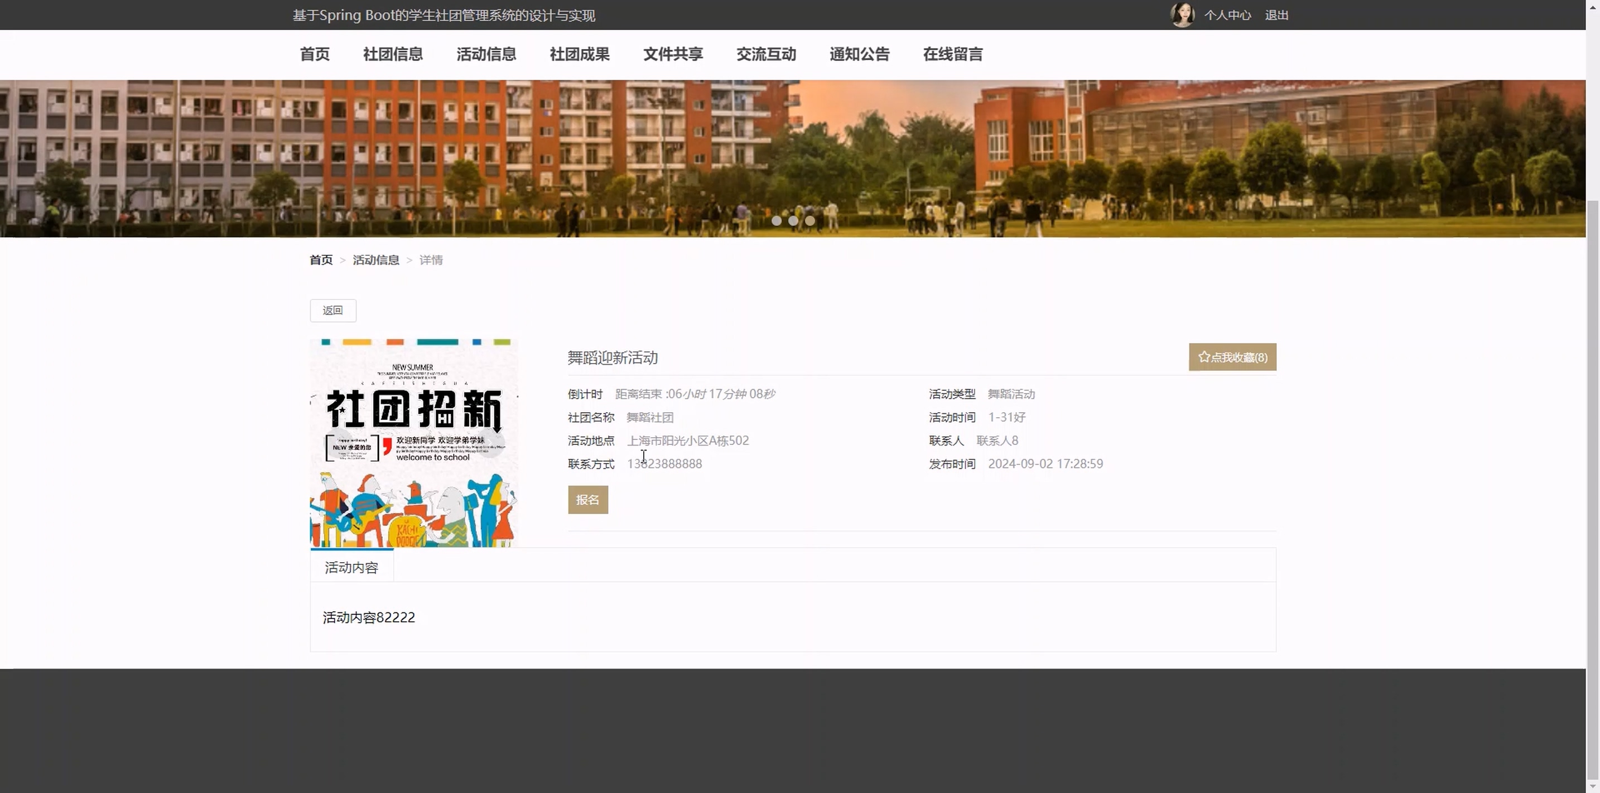This screenshot has height=793, width=1600.
Task: Open the 社团信息 menu item
Action: point(393,54)
